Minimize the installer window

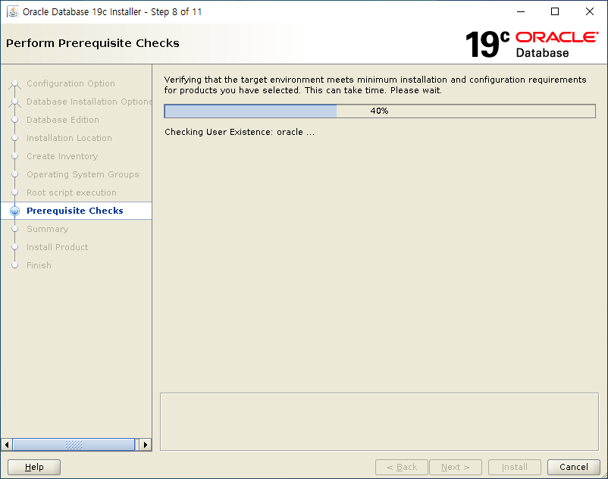(521, 11)
